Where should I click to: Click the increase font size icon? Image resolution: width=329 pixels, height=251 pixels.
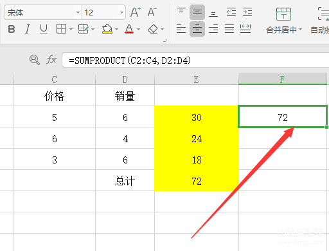coord(136,12)
